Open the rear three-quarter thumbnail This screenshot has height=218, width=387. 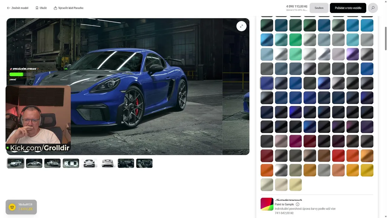[x=53, y=163]
